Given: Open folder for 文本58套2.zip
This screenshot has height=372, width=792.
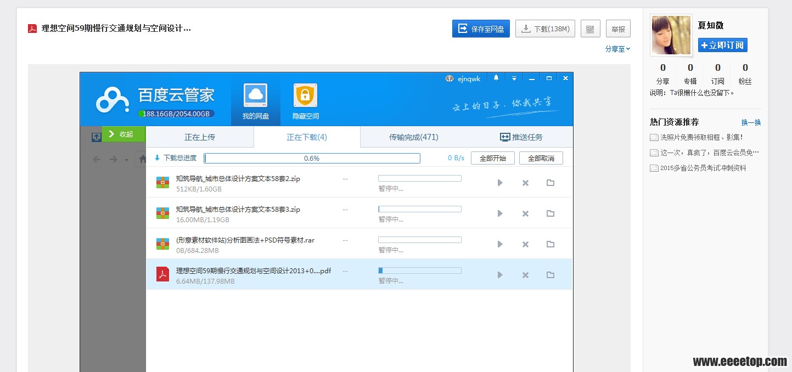Looking at the screenshot, I should pyautogui.click(x=551, y=183).
